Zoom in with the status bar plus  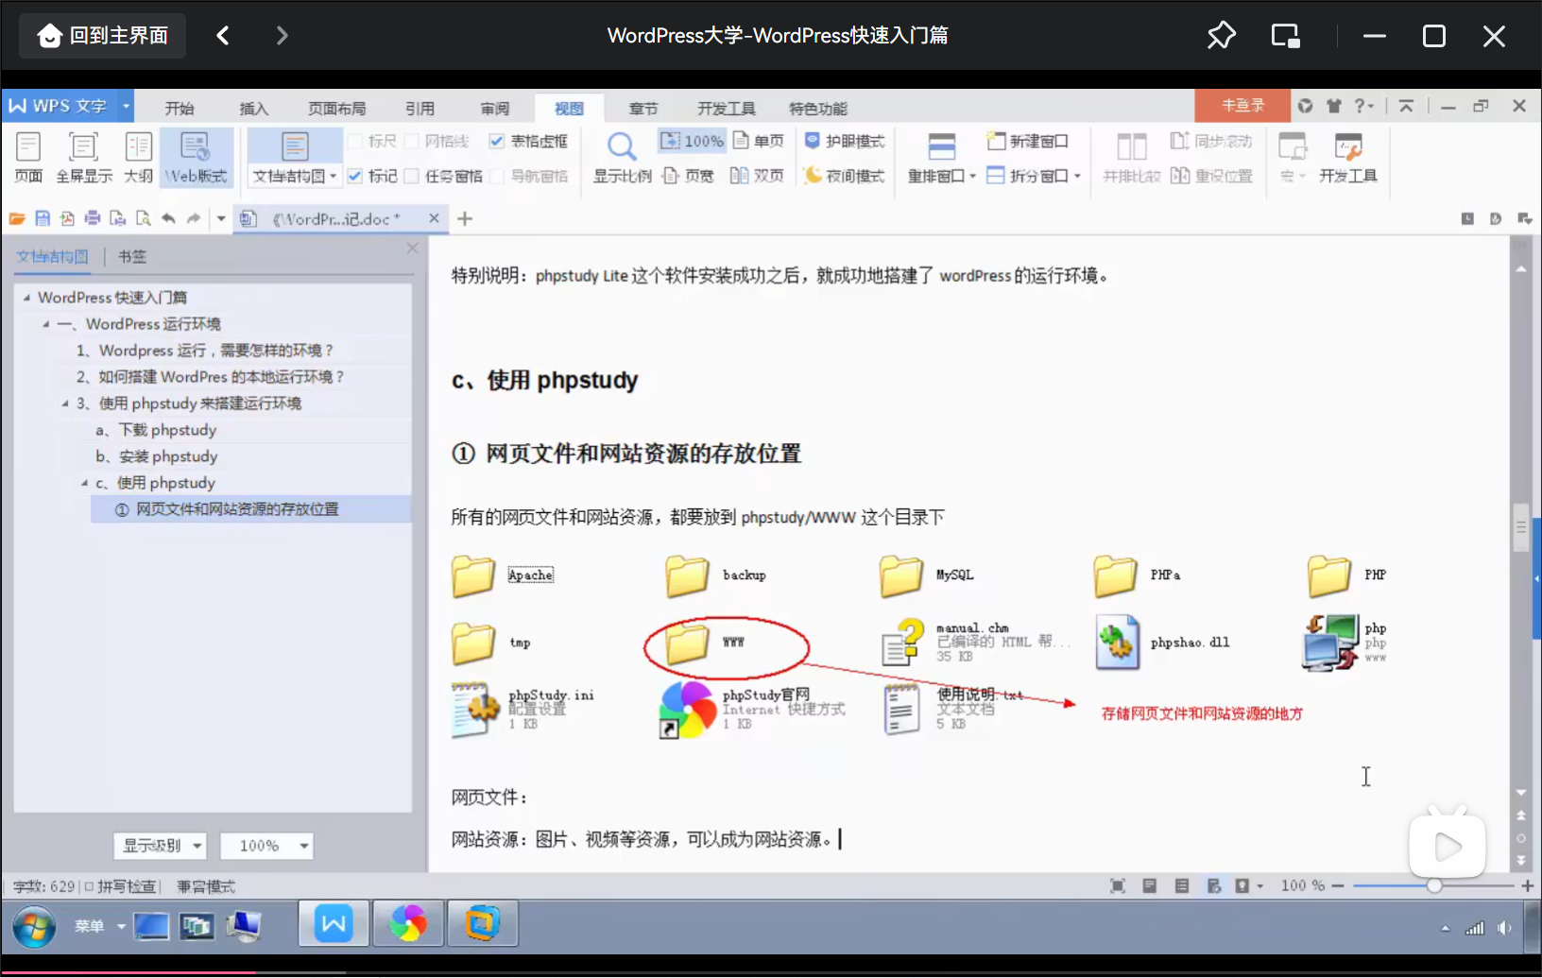pos(1527,885)
